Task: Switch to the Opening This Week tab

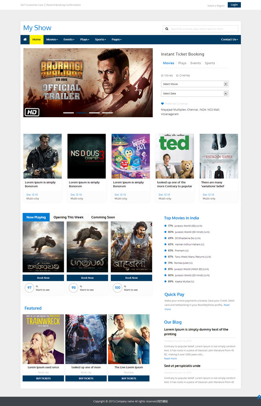Action: [x=68, y=217]
